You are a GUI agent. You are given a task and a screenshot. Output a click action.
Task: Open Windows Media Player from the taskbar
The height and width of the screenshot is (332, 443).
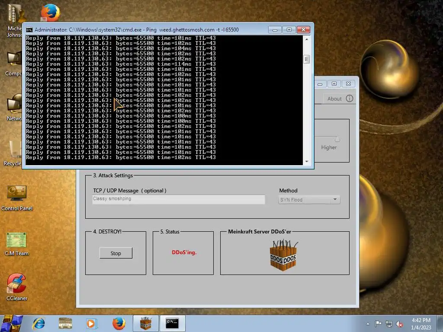pos(91,323)
